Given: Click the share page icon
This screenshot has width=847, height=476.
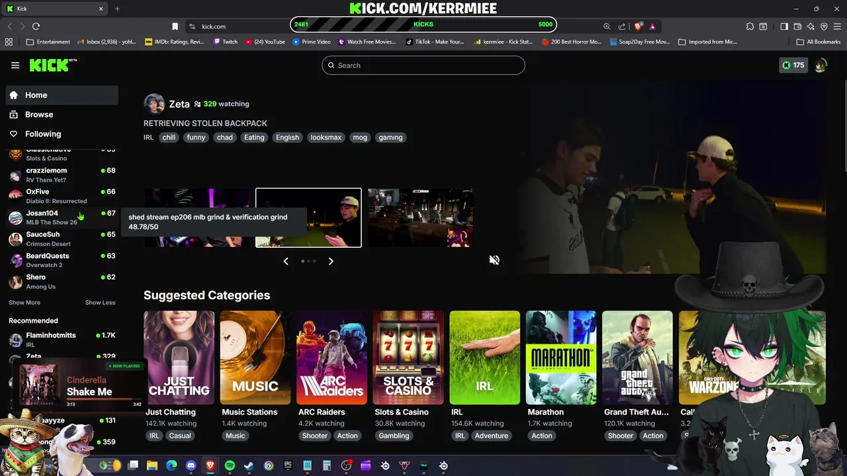Looking at the screenshot, I should click(x=622, y=26).
